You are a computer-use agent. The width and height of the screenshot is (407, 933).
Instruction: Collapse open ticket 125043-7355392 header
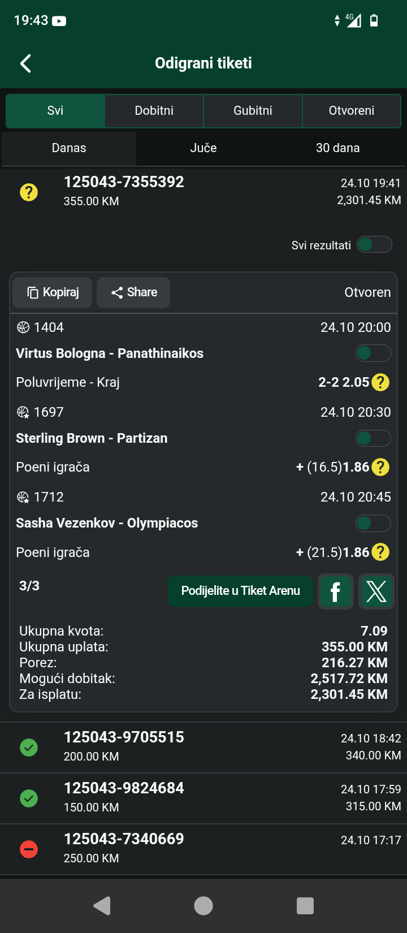point(203,191)
